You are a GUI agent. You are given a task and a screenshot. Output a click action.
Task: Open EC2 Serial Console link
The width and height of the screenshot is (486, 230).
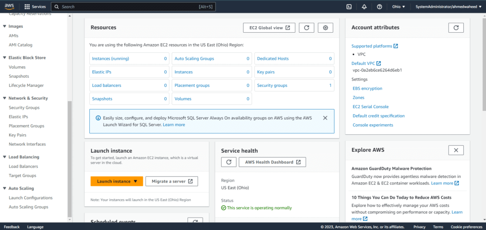point(371,107)
